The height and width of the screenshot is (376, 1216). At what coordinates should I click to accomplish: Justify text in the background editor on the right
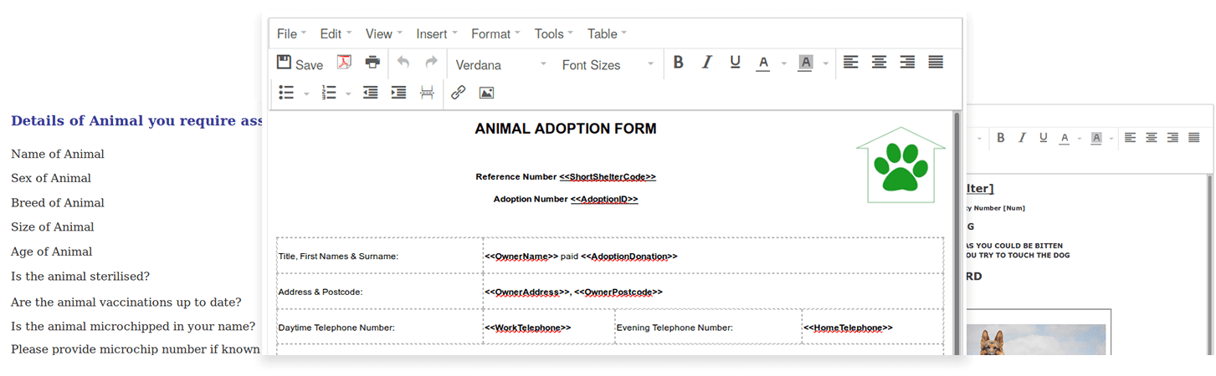click(1194, 138)
